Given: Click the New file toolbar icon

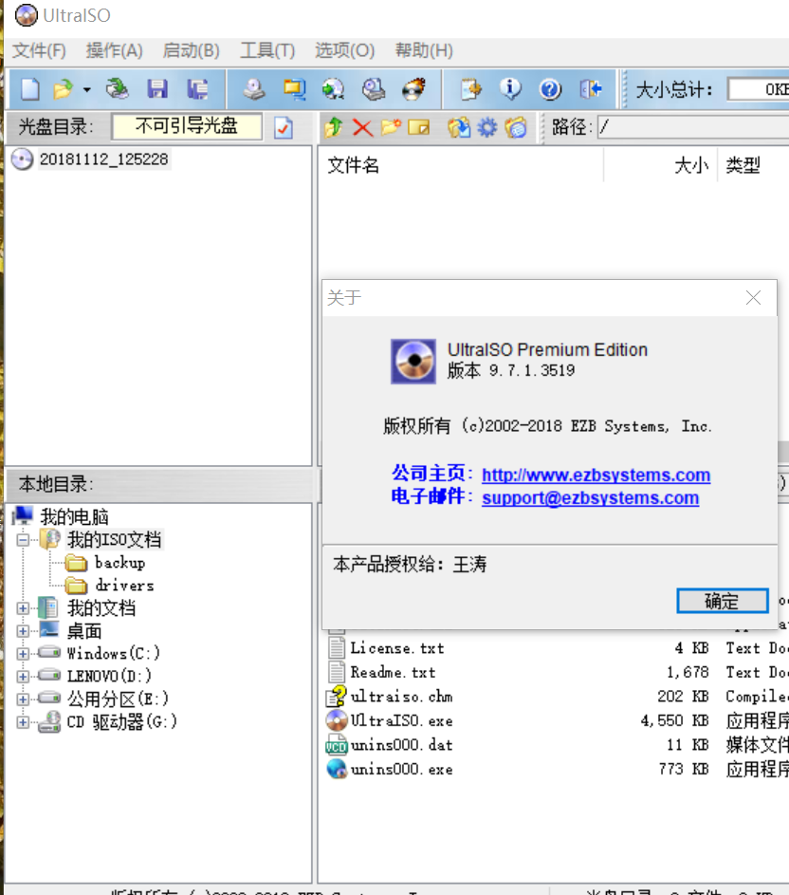Looking at the screenshot, I should (x=29, y=89).
